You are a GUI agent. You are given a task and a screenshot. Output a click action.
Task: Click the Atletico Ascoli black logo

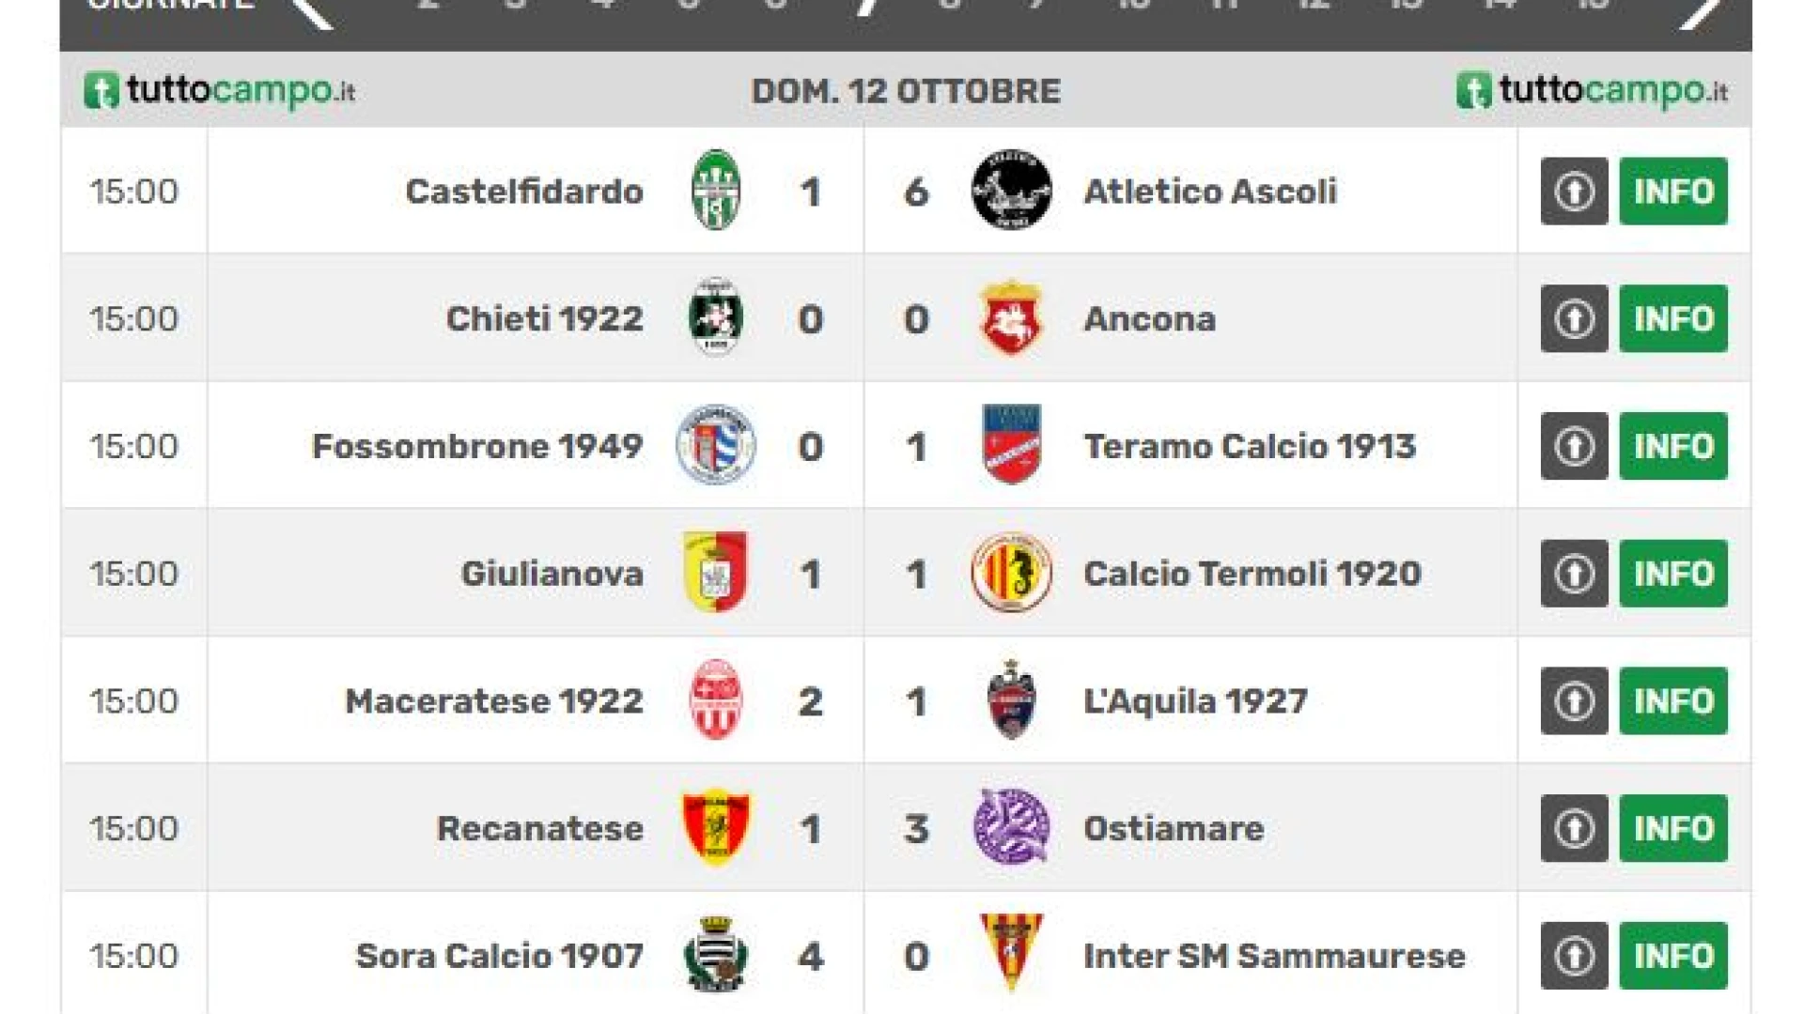(1011, 191)
